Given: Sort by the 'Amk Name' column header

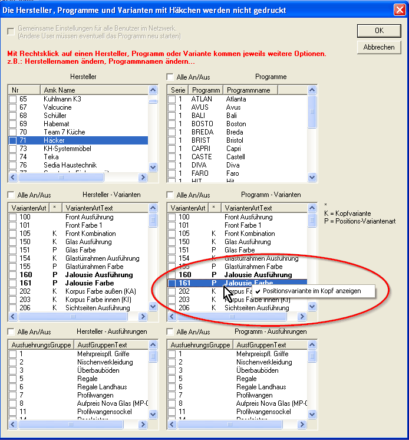Looking at the screenshot, I should point(93,90).
